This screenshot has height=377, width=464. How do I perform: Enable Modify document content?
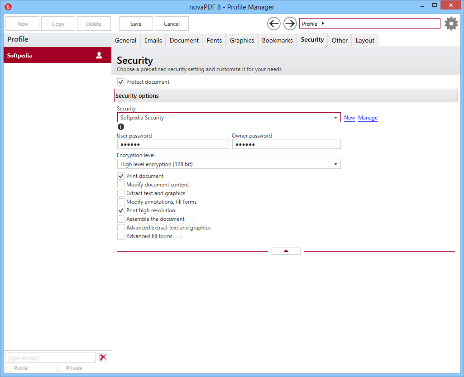click(121, 185)
